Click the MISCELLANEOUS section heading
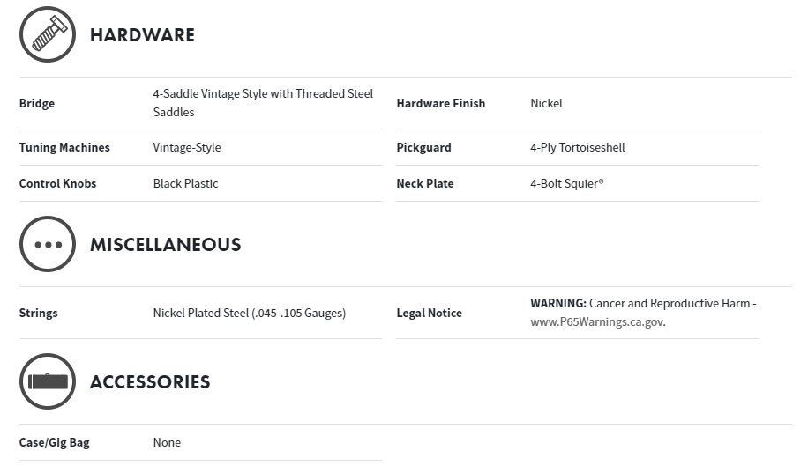 pos(165,245)
